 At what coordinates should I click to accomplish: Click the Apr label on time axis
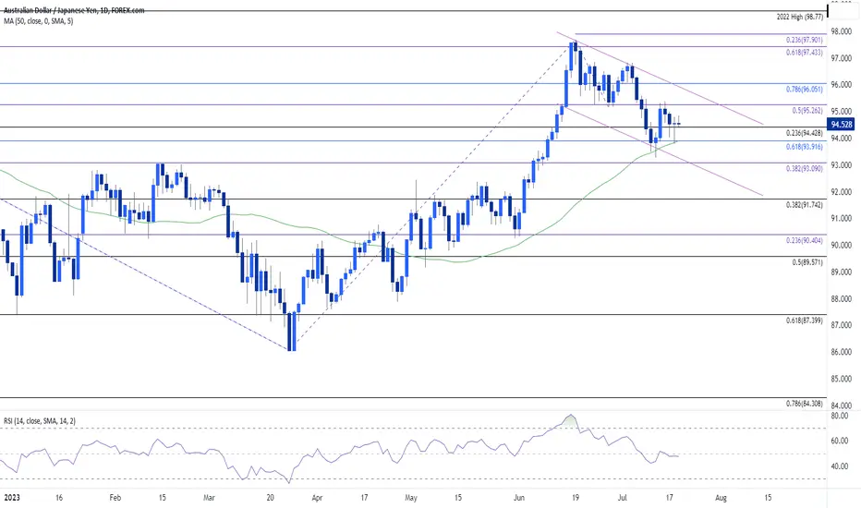[317, 498]
